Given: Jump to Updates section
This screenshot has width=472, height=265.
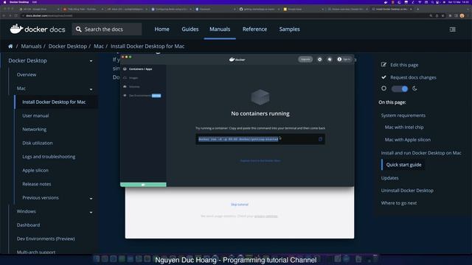Looking at the screenshot, I should (389, 178).
